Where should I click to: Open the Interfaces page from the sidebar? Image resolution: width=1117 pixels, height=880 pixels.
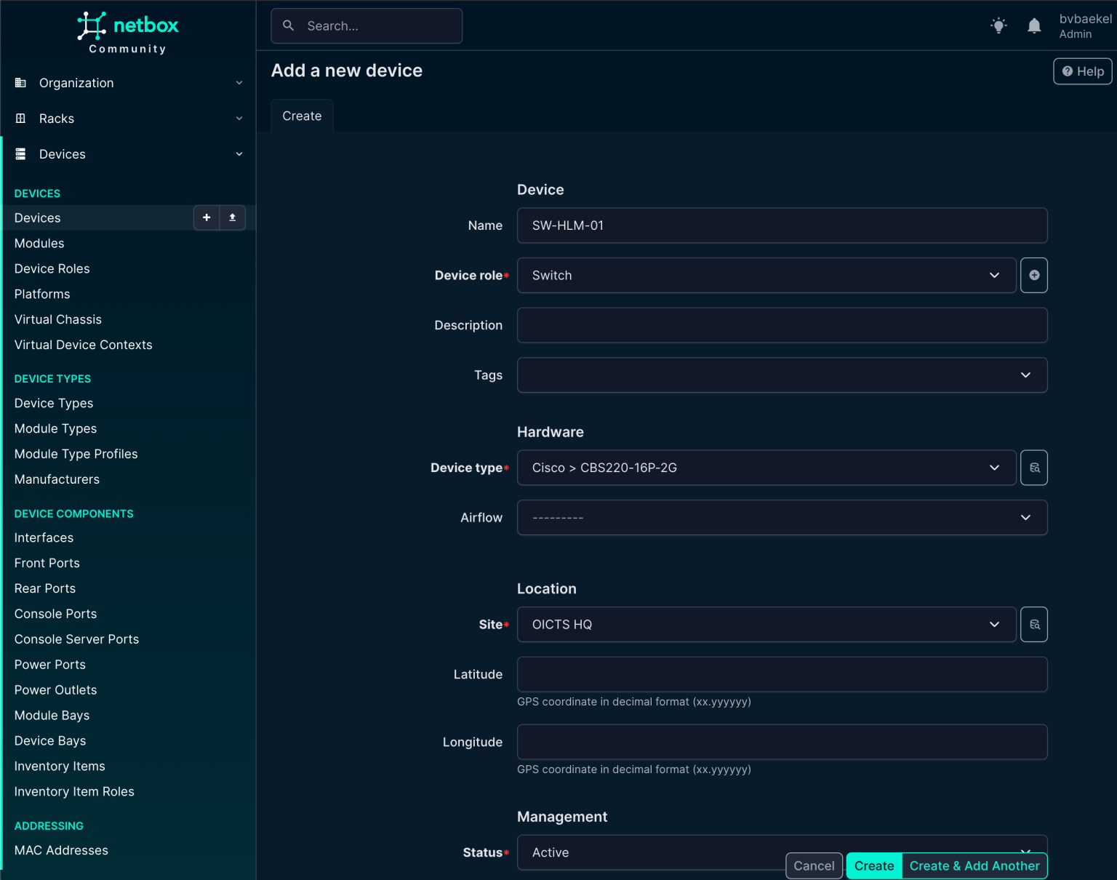click(44, 537)
